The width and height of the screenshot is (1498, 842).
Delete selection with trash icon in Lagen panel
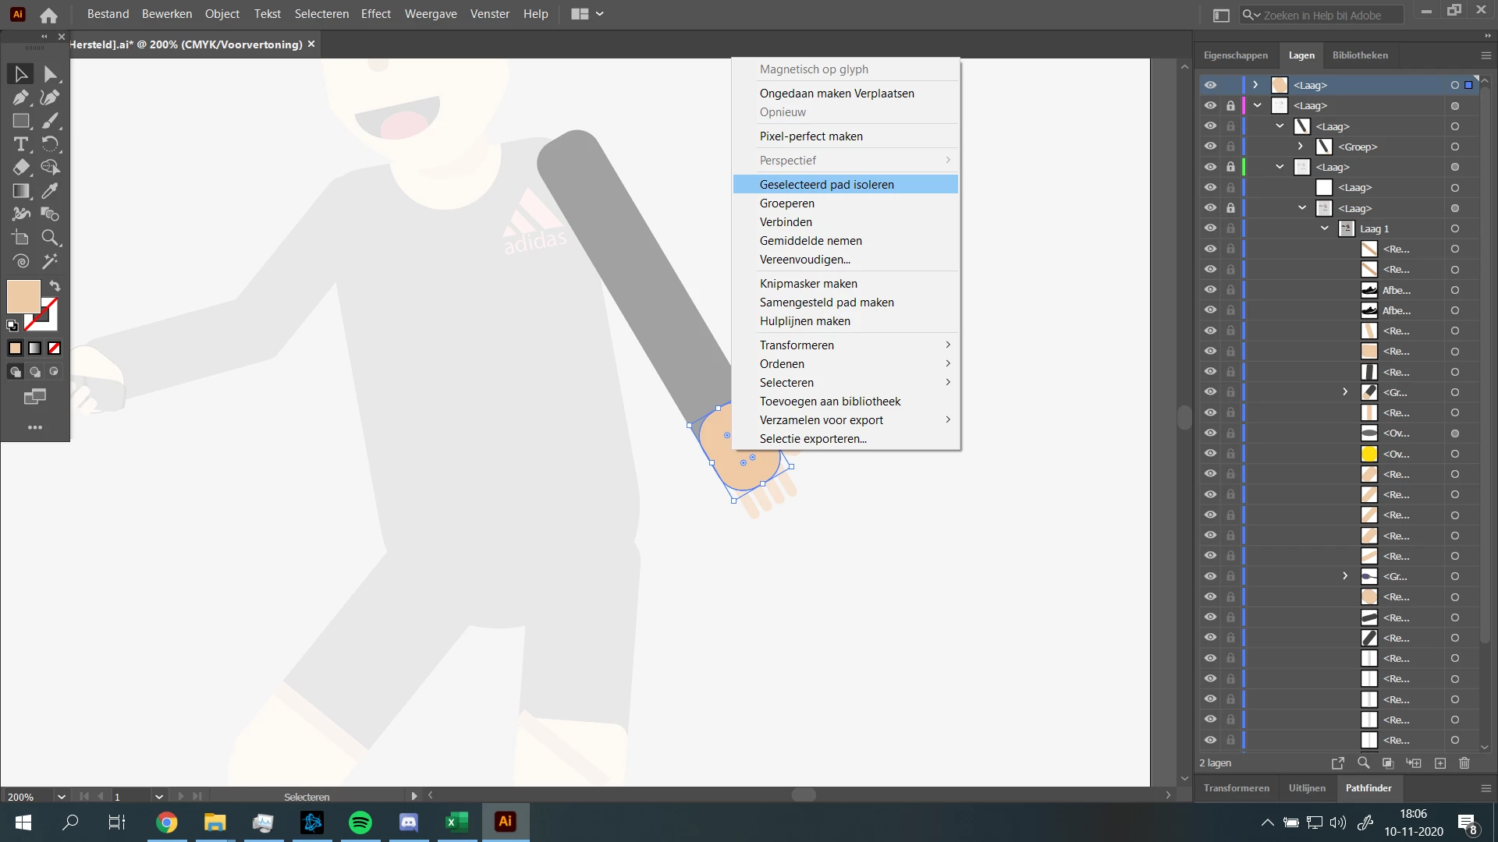point(1464,763)
